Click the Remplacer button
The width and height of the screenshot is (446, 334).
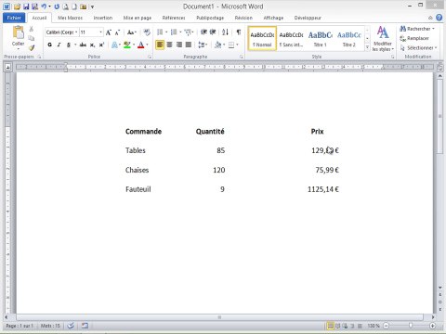[x=414, y=38]
